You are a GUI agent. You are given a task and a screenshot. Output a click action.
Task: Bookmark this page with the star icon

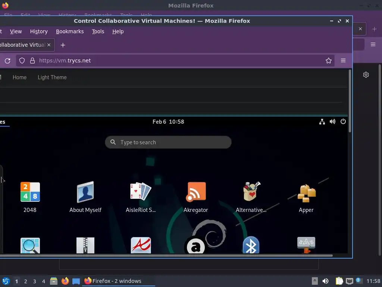[328, 61]
